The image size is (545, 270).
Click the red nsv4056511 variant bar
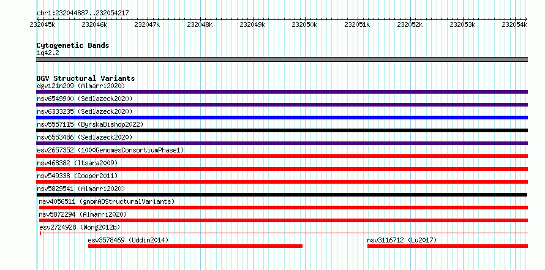[284, 208]
